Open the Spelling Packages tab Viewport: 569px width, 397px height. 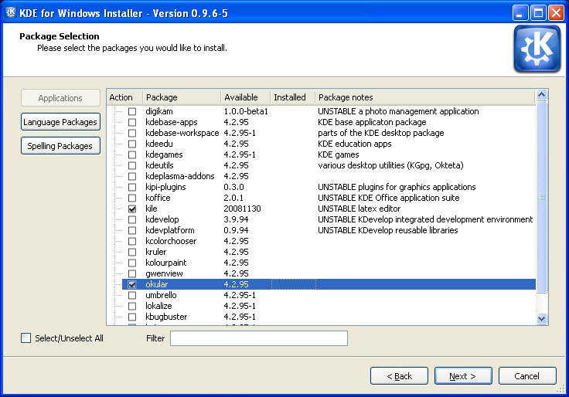pos(60,146)
